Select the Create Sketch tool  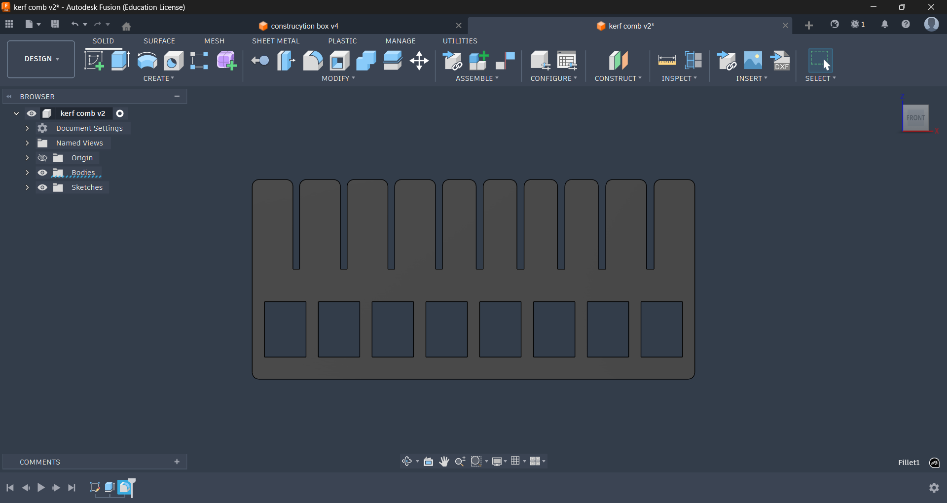pyautogui.click(x=94, y=61)
